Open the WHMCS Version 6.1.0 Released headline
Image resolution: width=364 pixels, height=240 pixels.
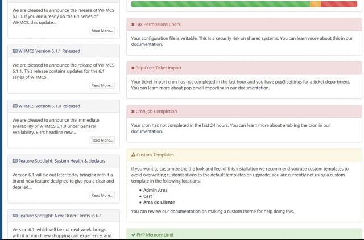tap(49, 106)
